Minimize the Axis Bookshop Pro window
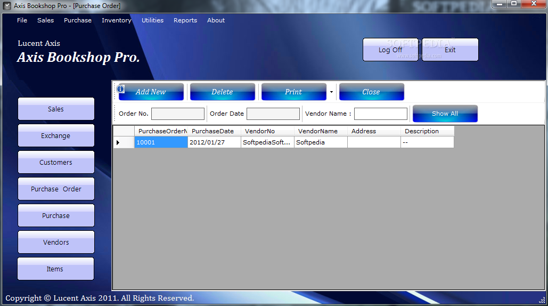The width and height of the screenshot is (548, 306). coord(500,4)
